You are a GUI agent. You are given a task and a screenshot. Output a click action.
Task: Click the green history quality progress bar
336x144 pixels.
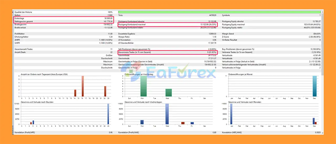pos(219,12)
